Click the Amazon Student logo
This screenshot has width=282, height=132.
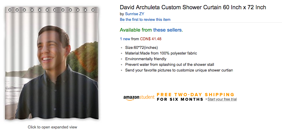point(139,97)
